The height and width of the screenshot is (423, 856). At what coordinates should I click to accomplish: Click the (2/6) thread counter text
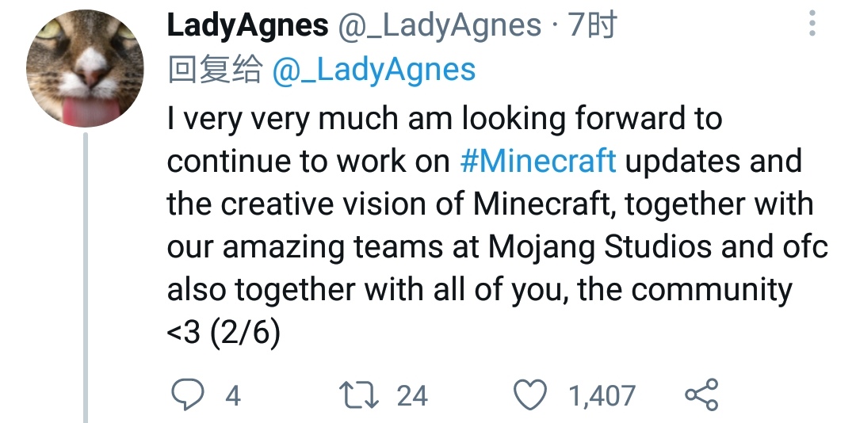(244, 333)
